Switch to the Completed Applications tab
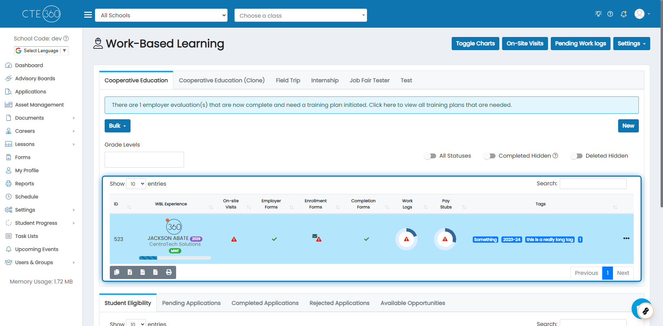The image size is (663, 326). click(265, 303)
